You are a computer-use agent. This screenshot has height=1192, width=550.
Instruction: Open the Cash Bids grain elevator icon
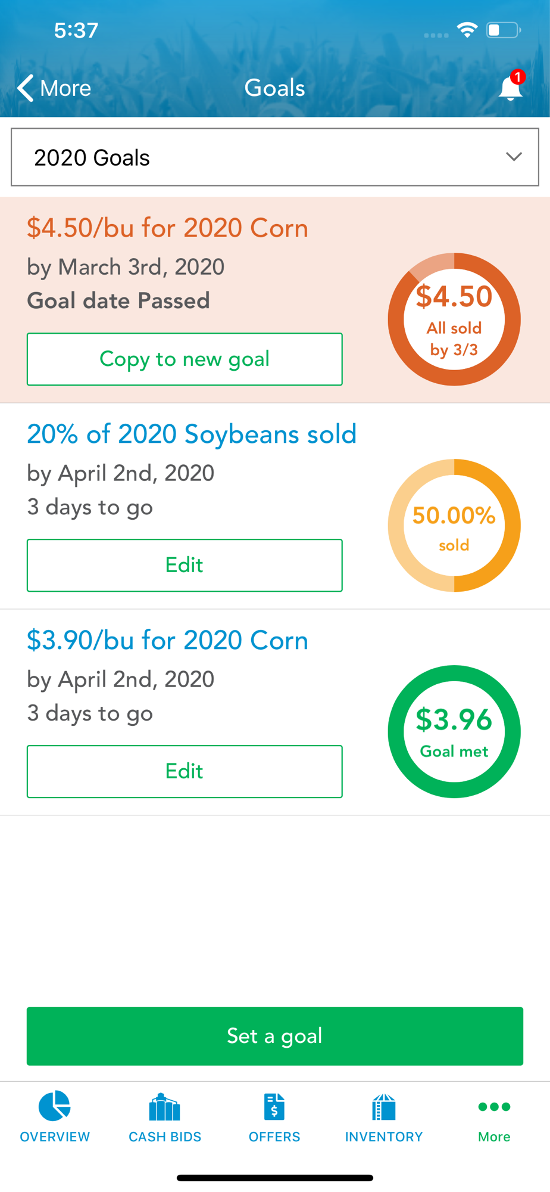click(165, 1107)
